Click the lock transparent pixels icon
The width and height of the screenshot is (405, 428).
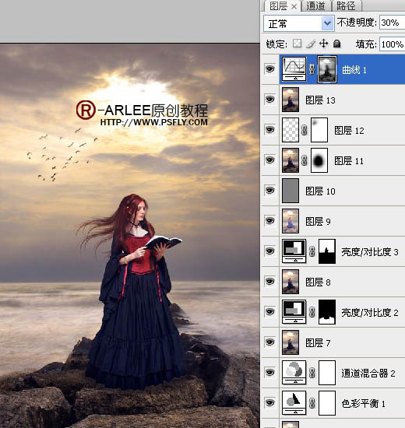click(x=297, y=44)
